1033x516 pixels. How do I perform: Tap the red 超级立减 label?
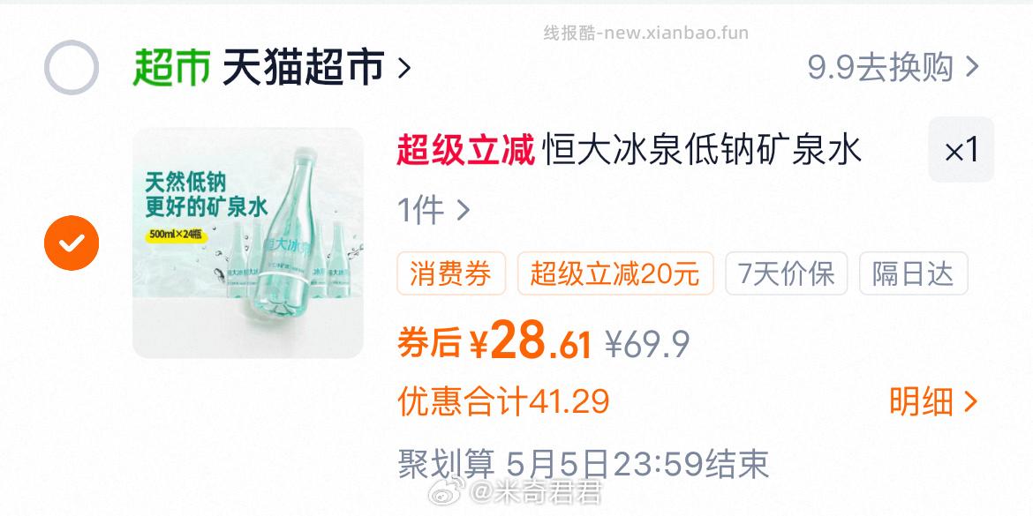tap(466, 150)
